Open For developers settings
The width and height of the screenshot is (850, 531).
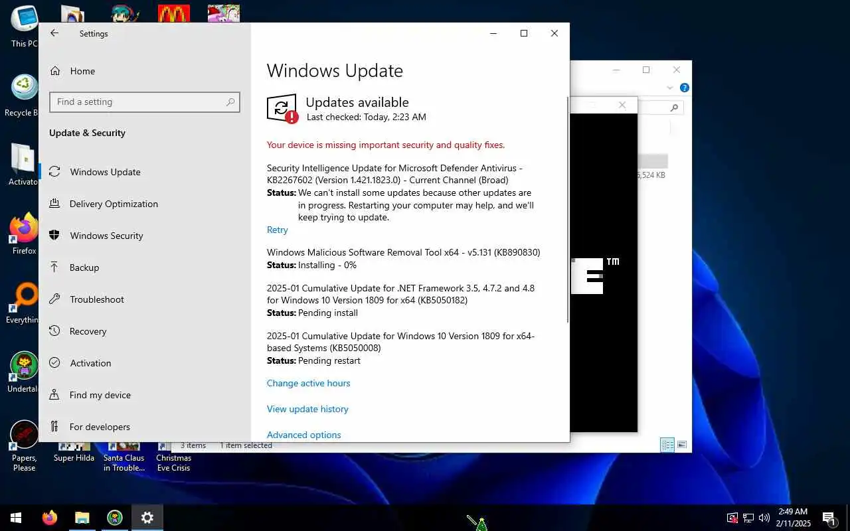(x=100, y=427)
